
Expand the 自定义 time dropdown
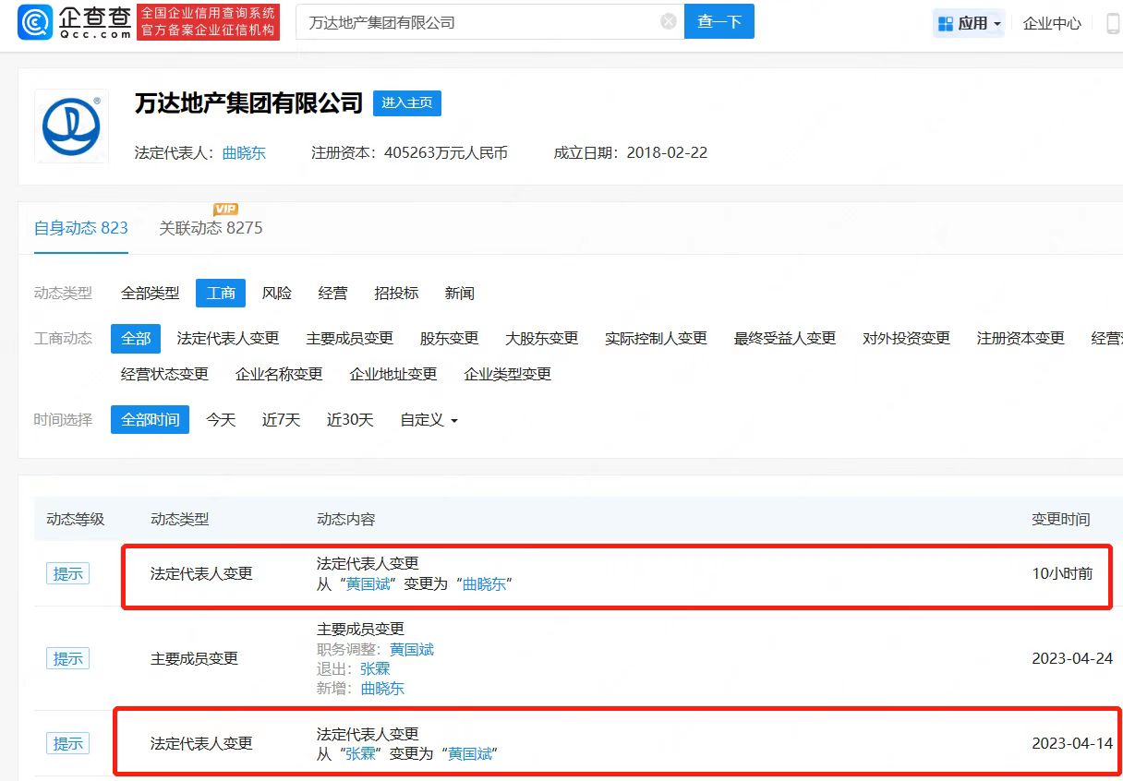[429, 420]
